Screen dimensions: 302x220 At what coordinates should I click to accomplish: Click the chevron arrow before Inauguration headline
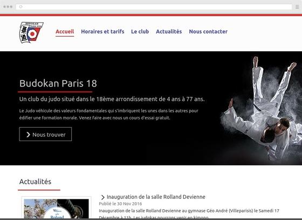tap(102, 197)
